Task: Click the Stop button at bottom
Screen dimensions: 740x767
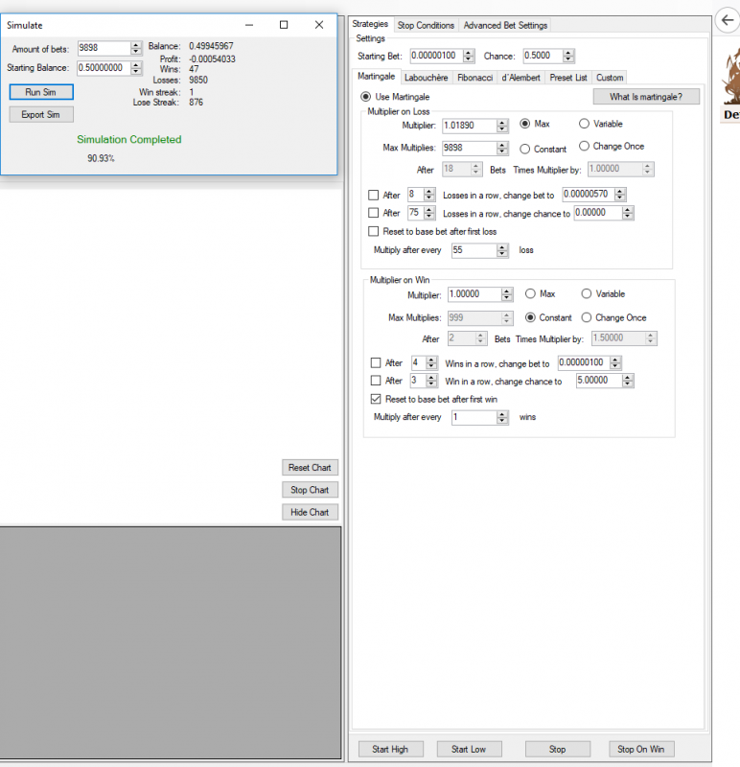Action: [x=558, y=749]
